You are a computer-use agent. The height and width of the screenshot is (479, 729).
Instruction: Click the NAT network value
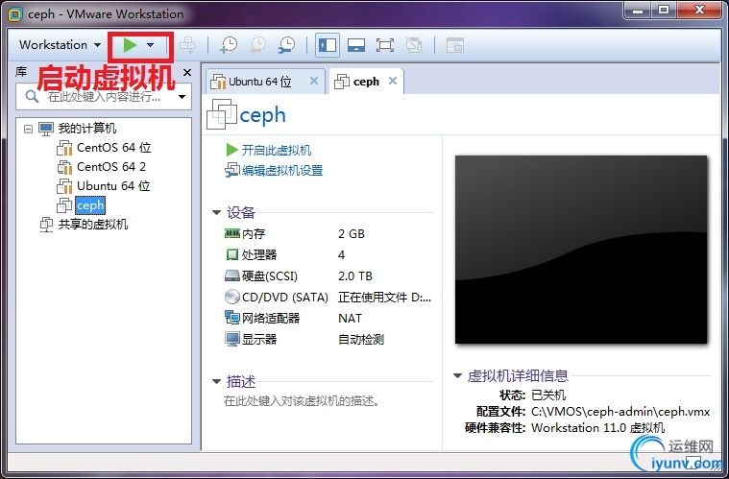[x=350, y=319]
